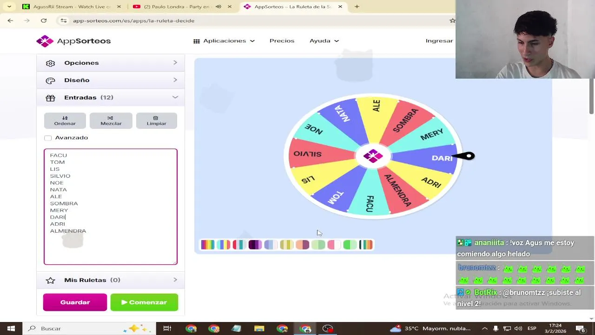Image resolution: width=595 pixels, height=335 pixels.
Task: Select the peach and plum palette
Action: (x=302, y=245)
